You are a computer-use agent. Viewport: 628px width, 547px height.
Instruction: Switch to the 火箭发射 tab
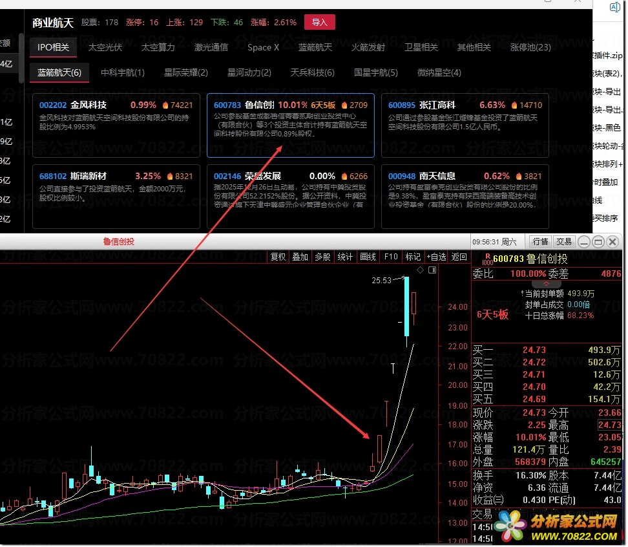(x=368, y=47)
